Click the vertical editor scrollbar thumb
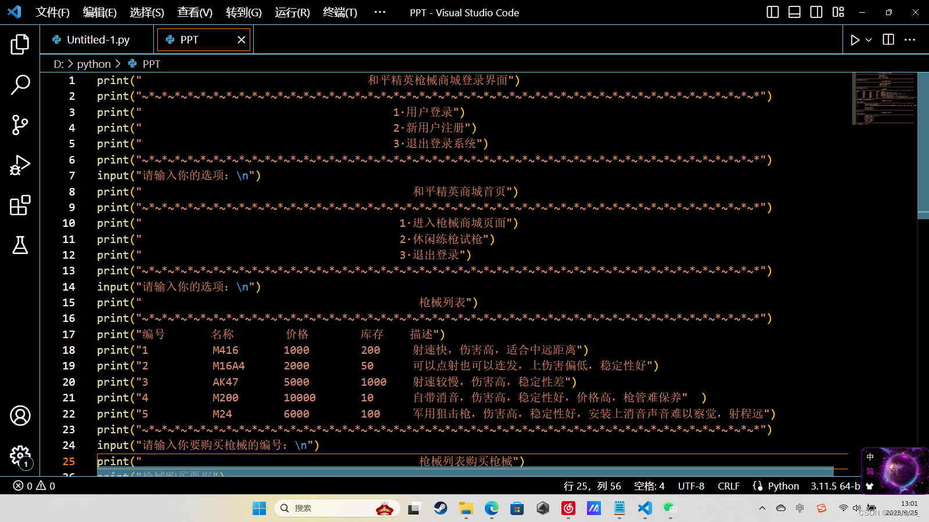The image size is (929, 522). (923, 145)
